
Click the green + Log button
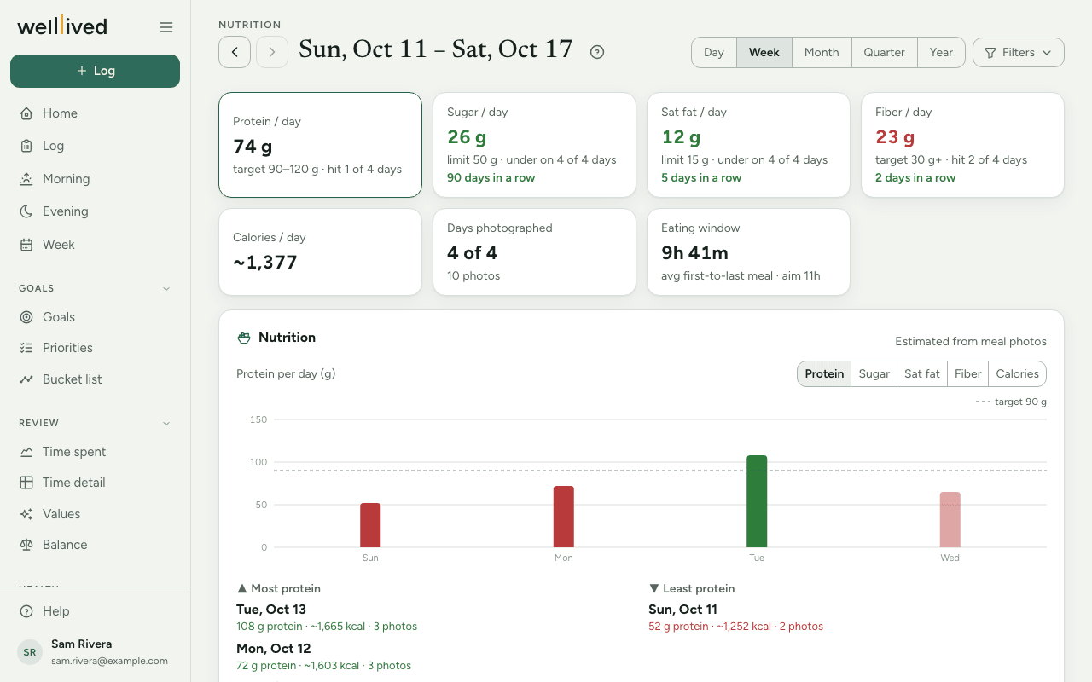(95, 71)
